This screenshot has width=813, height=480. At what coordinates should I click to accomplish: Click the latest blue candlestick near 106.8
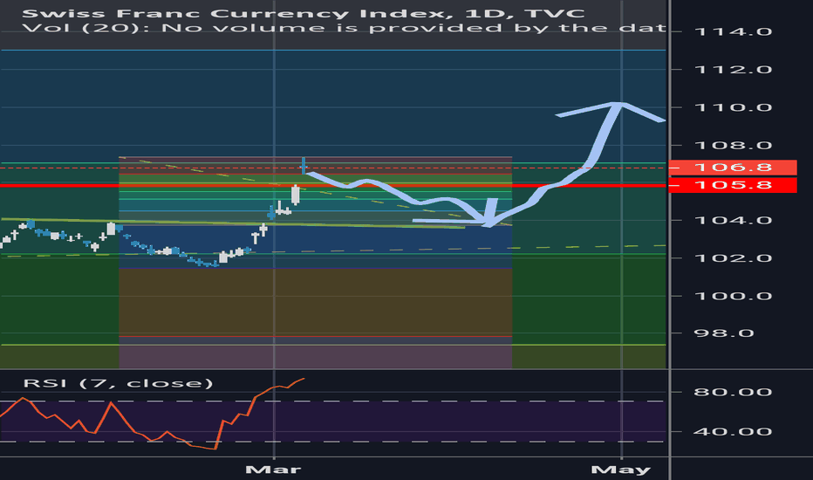coord(304,166)
